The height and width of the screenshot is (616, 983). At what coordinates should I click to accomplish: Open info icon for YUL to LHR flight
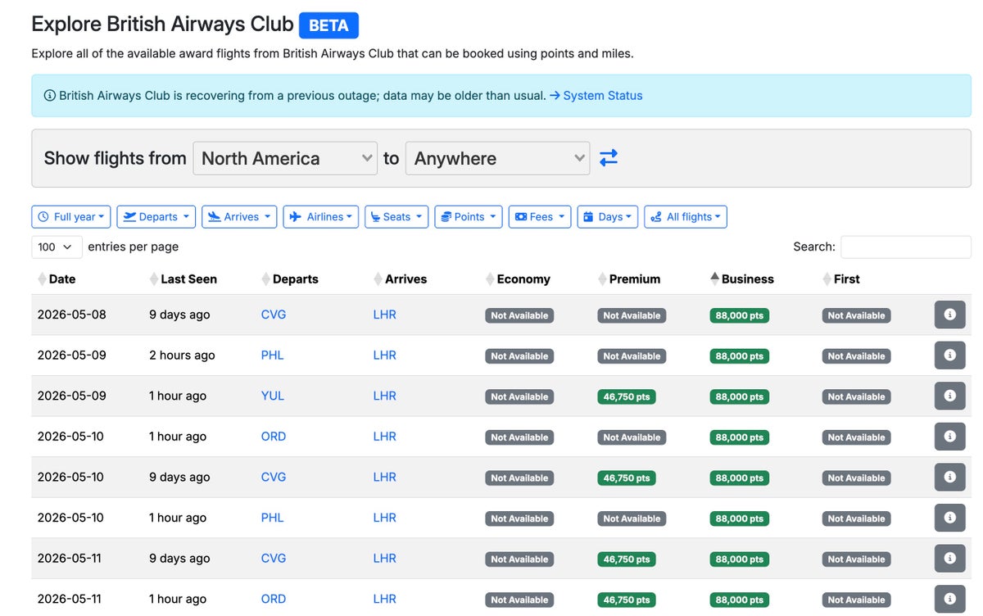(x=949, y=396)
